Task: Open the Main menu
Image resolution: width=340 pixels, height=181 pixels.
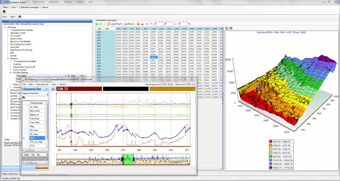Action: tap(6, 7)
